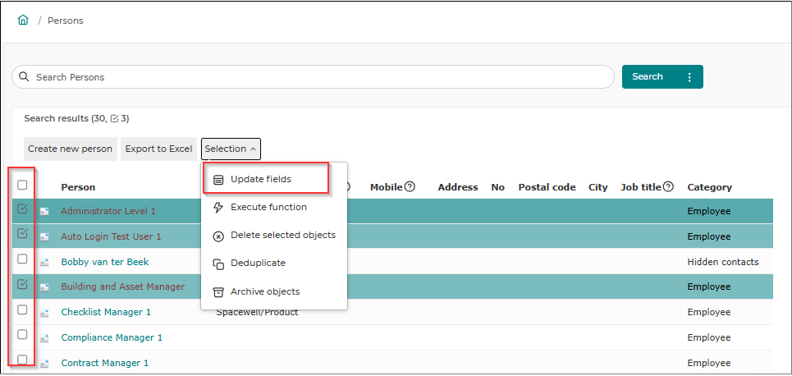Check the Contract Manager 1 checkbox
This screenshot has height=376, width=792.
tap(22, 360)
